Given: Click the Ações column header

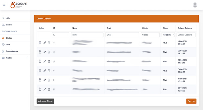Looking at the screenshot, I should (x=42, y=28).
